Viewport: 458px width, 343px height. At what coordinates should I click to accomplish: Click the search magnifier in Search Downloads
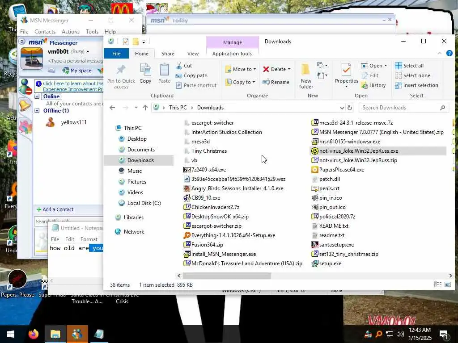pyautogui.click(x=442, y=108)
